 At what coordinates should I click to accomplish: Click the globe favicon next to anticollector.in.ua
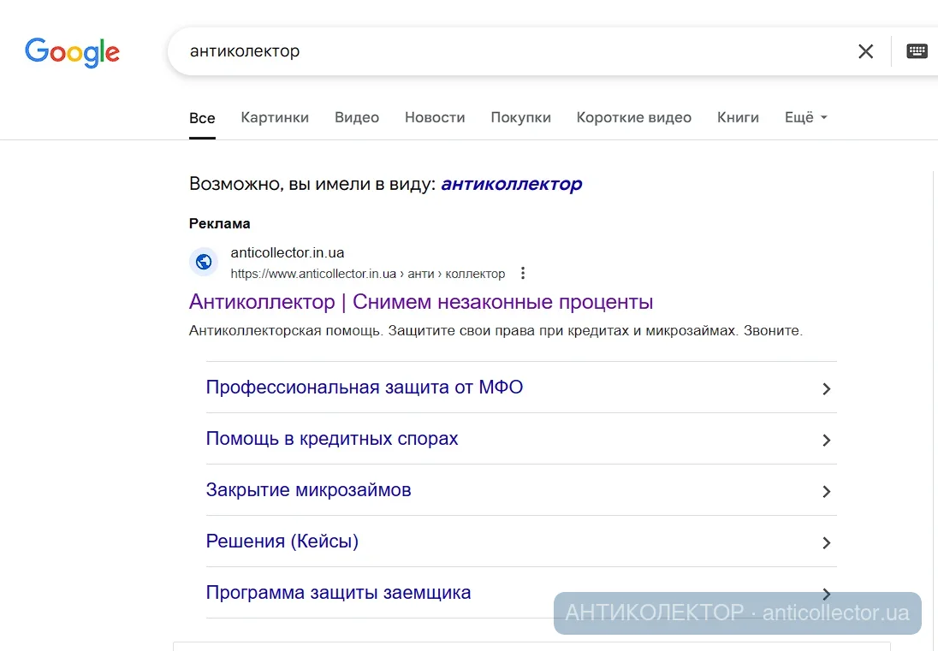[x=204, y=262]
